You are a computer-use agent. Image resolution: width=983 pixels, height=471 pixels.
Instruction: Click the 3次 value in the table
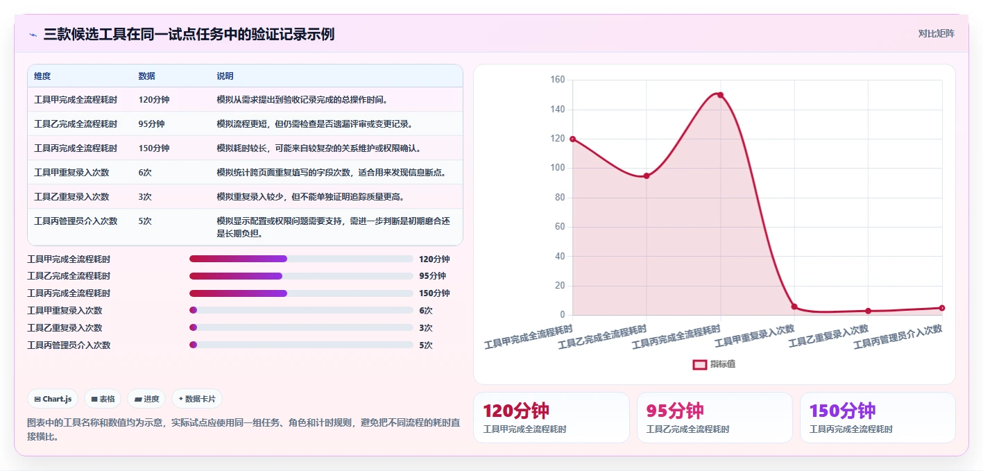tap(145, 197)
